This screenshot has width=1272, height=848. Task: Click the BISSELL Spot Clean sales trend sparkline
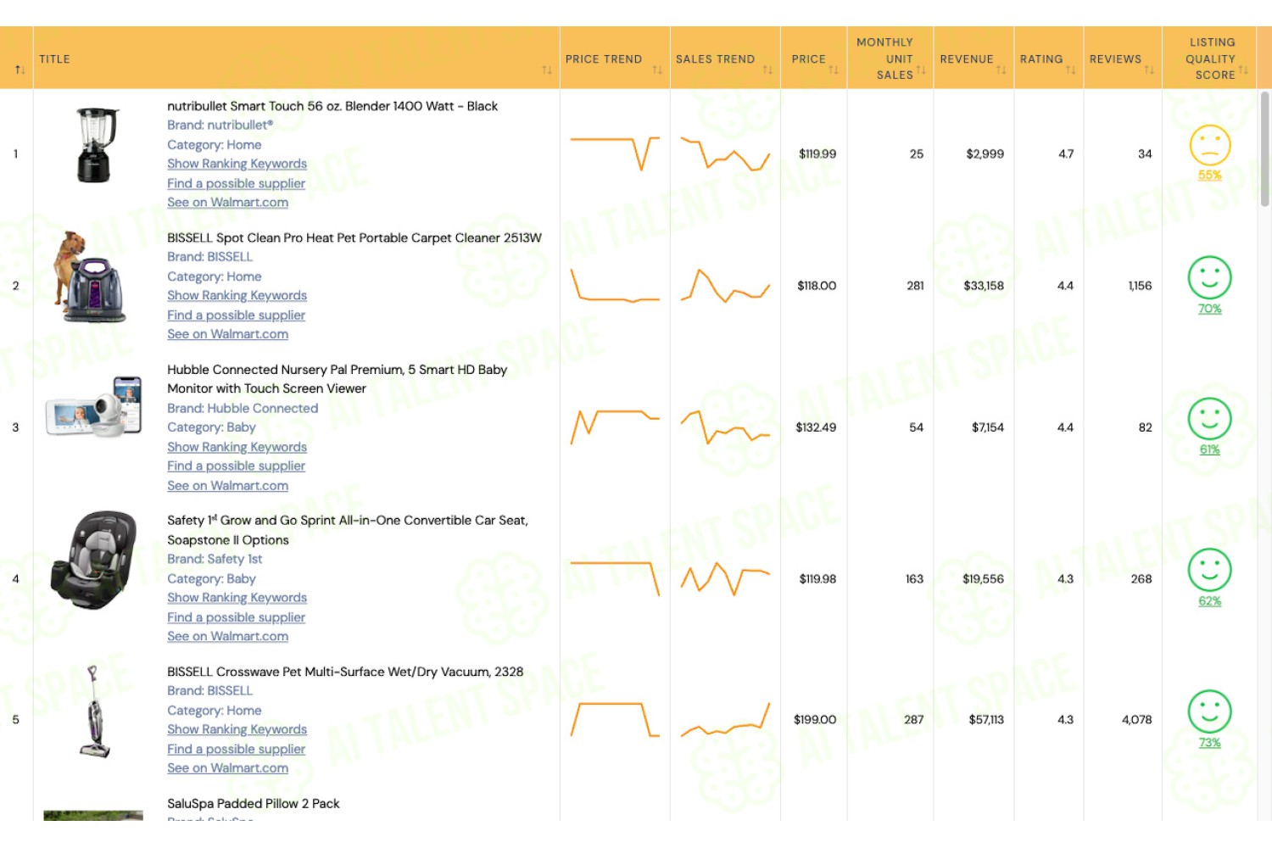725,286
